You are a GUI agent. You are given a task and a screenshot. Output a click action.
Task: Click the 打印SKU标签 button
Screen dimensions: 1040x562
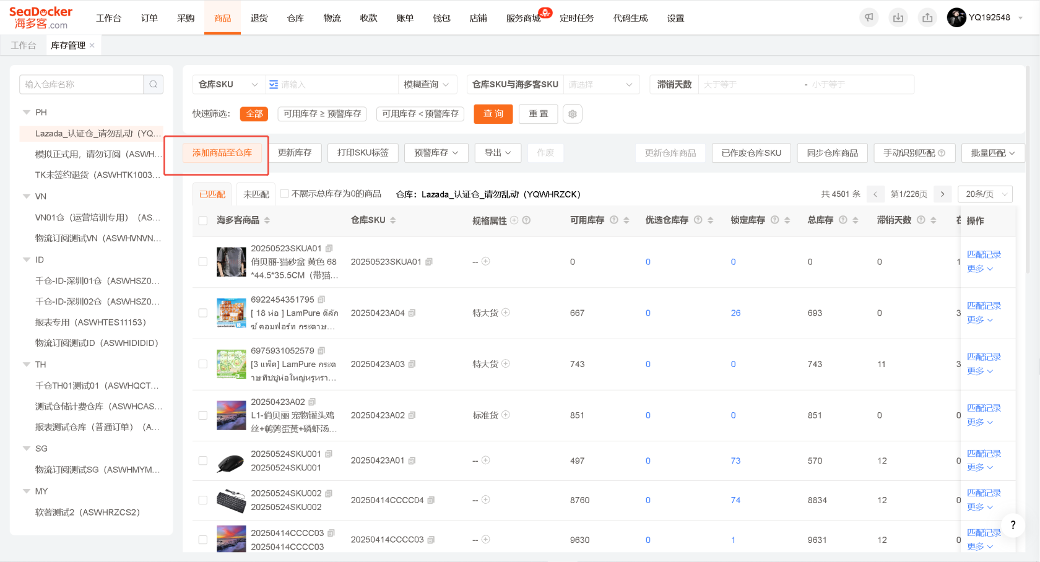point(363,153)
